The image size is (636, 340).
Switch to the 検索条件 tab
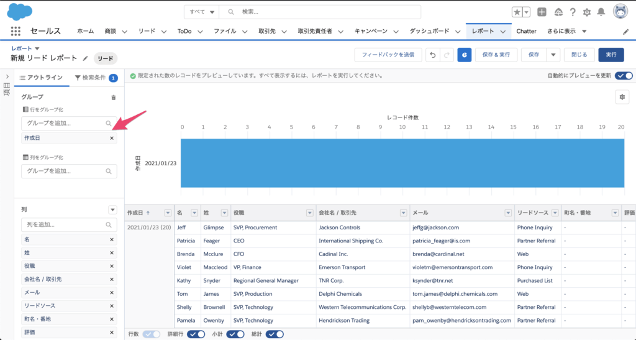95,78
